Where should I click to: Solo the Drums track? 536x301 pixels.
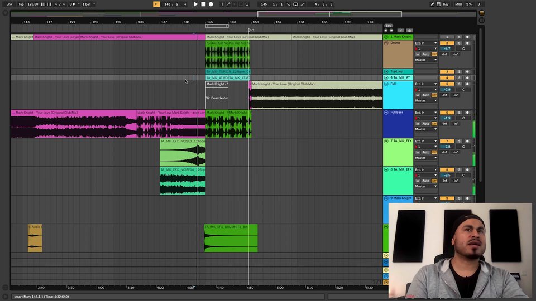[459, 43]
